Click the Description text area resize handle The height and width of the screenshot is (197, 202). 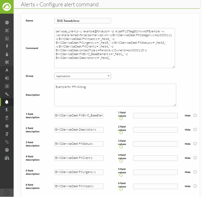click(x=175, y=105)
